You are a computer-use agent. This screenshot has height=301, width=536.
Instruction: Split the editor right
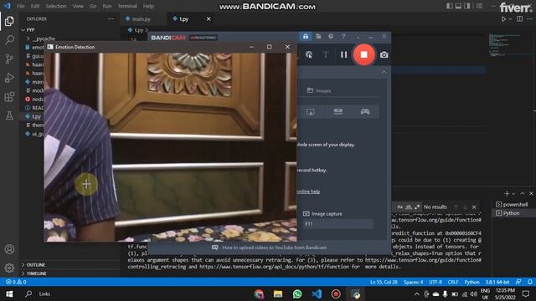[x=519, y=19]
